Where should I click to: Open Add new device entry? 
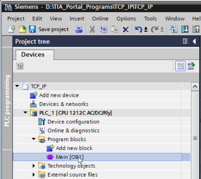(x=59, y=95)
